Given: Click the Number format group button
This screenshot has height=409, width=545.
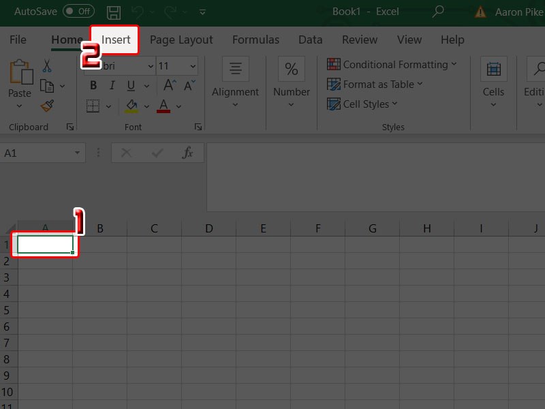Looking at the screenshot, I should [x=292, y=82].
